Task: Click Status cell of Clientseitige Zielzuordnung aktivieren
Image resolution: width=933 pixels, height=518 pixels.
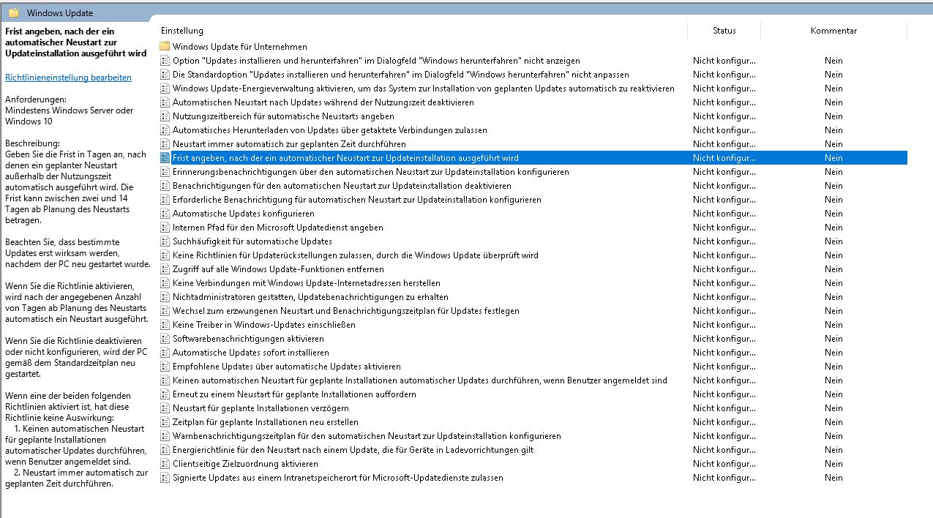Action: coord(724,464)
